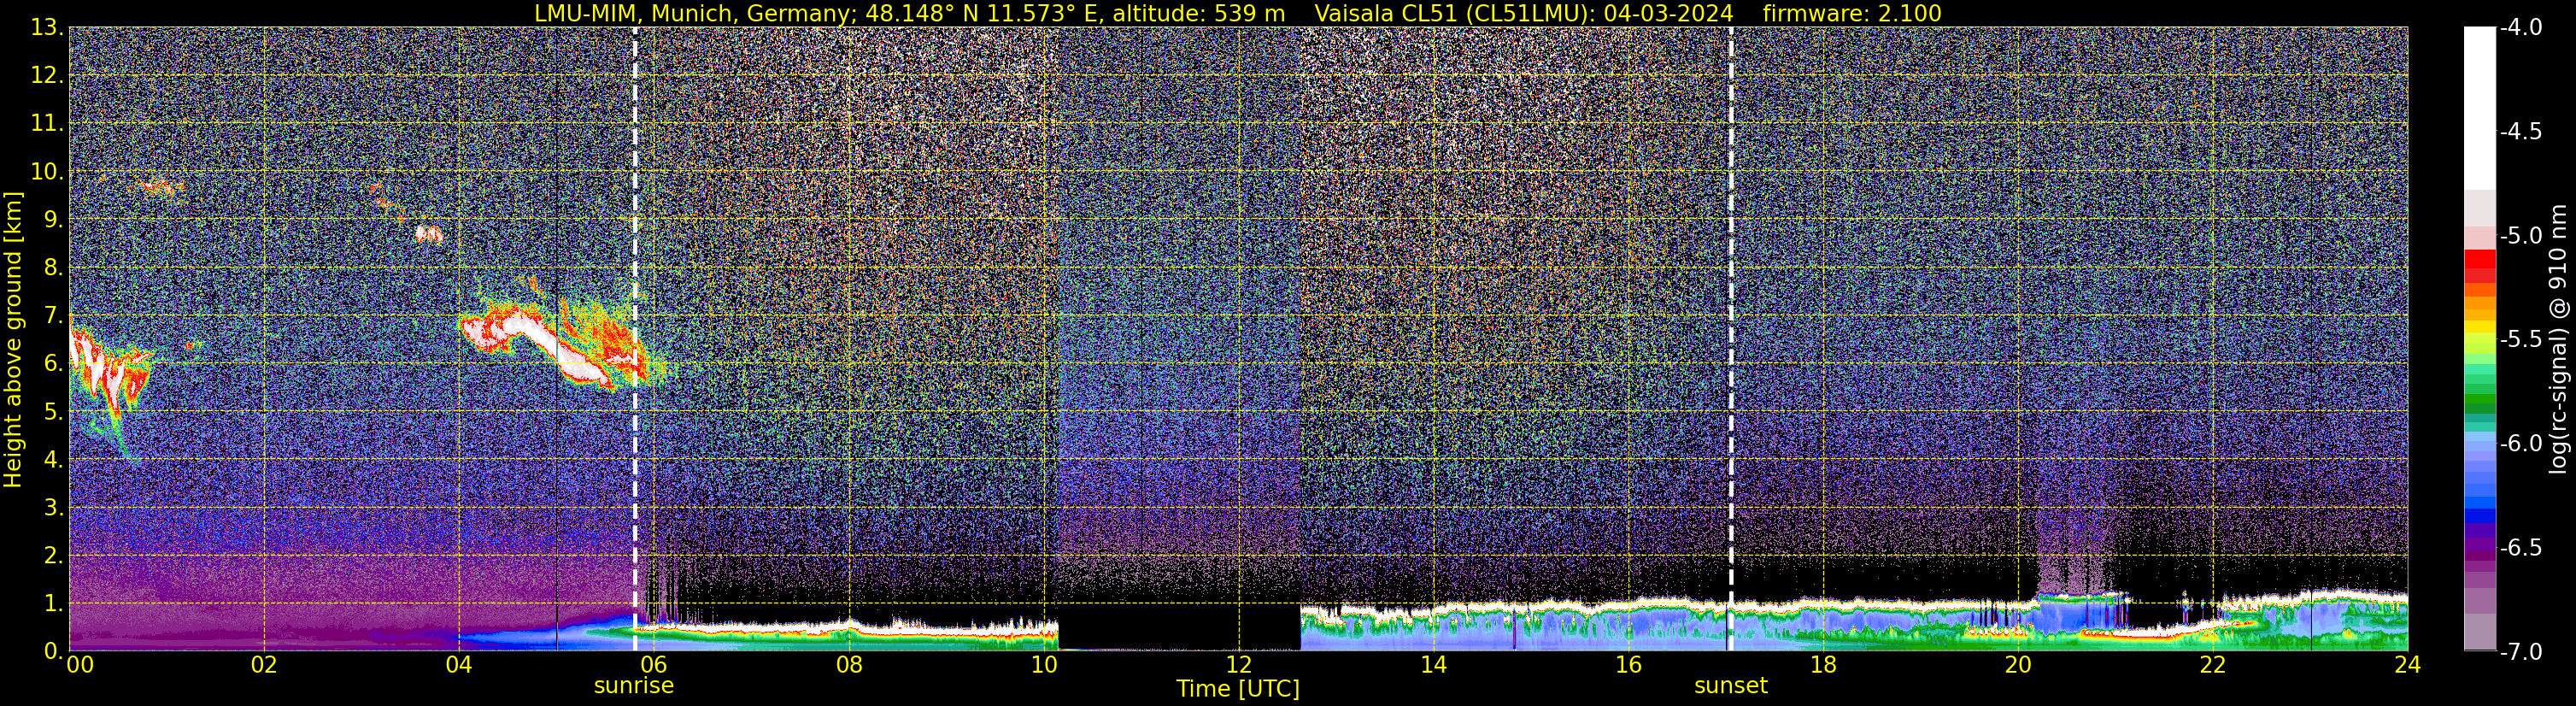
Task: Click the '04' time axis tick label
Action: [458, 665]
